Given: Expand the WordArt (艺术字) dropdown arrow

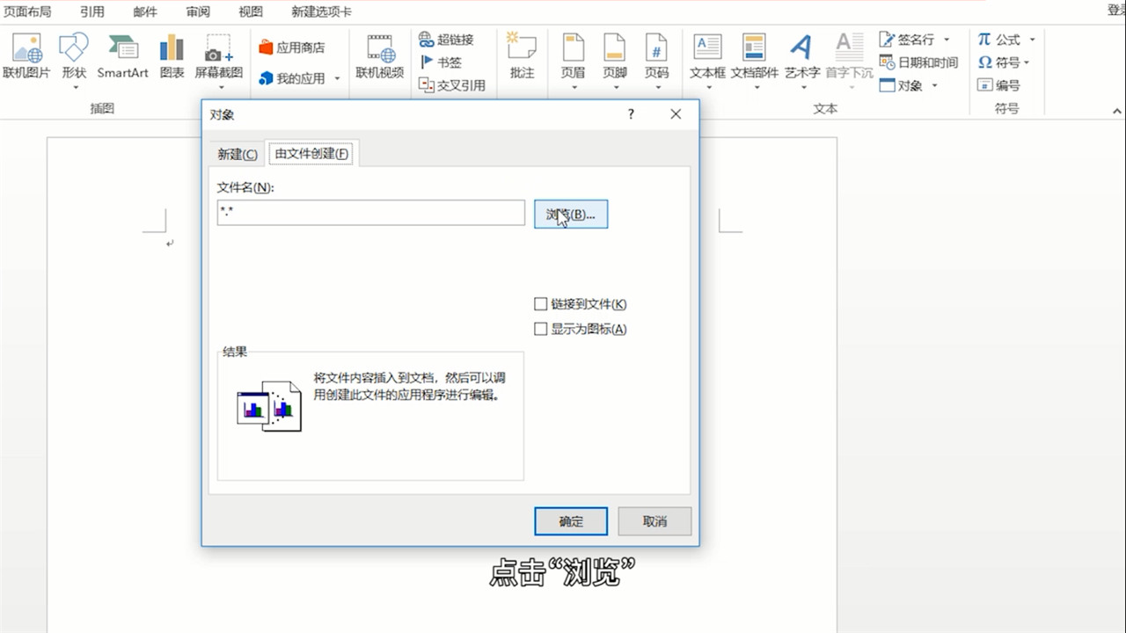Looking at the screenshot, I should (x=803, y=87).
